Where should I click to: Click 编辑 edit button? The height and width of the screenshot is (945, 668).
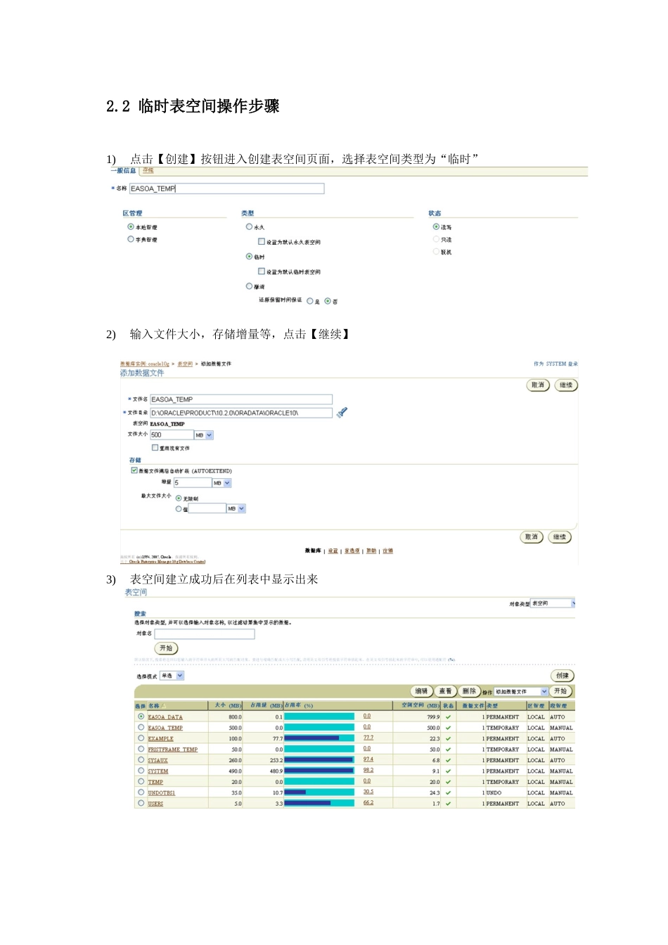point(421,692)
